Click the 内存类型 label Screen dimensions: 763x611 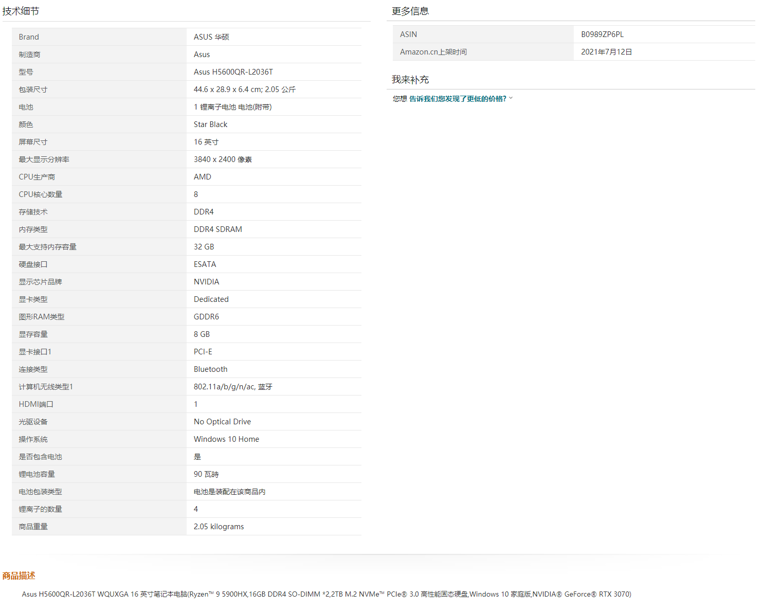[33, 229]
